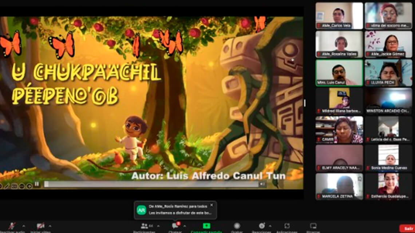
Task: Click the speaker volume icon in video player
Action: point(262,184)
